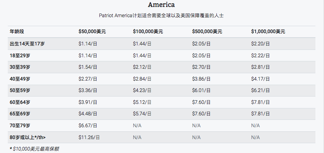Click the $11.26/日 price cell
Screen dimensions: 324x153
coord(89,137)
